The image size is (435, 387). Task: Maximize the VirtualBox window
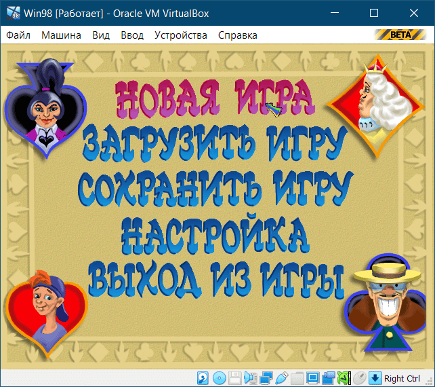click(x=374, y=13)
